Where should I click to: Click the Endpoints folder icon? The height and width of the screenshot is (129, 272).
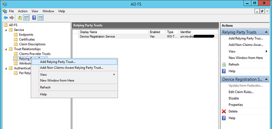(x=16, y=34)
